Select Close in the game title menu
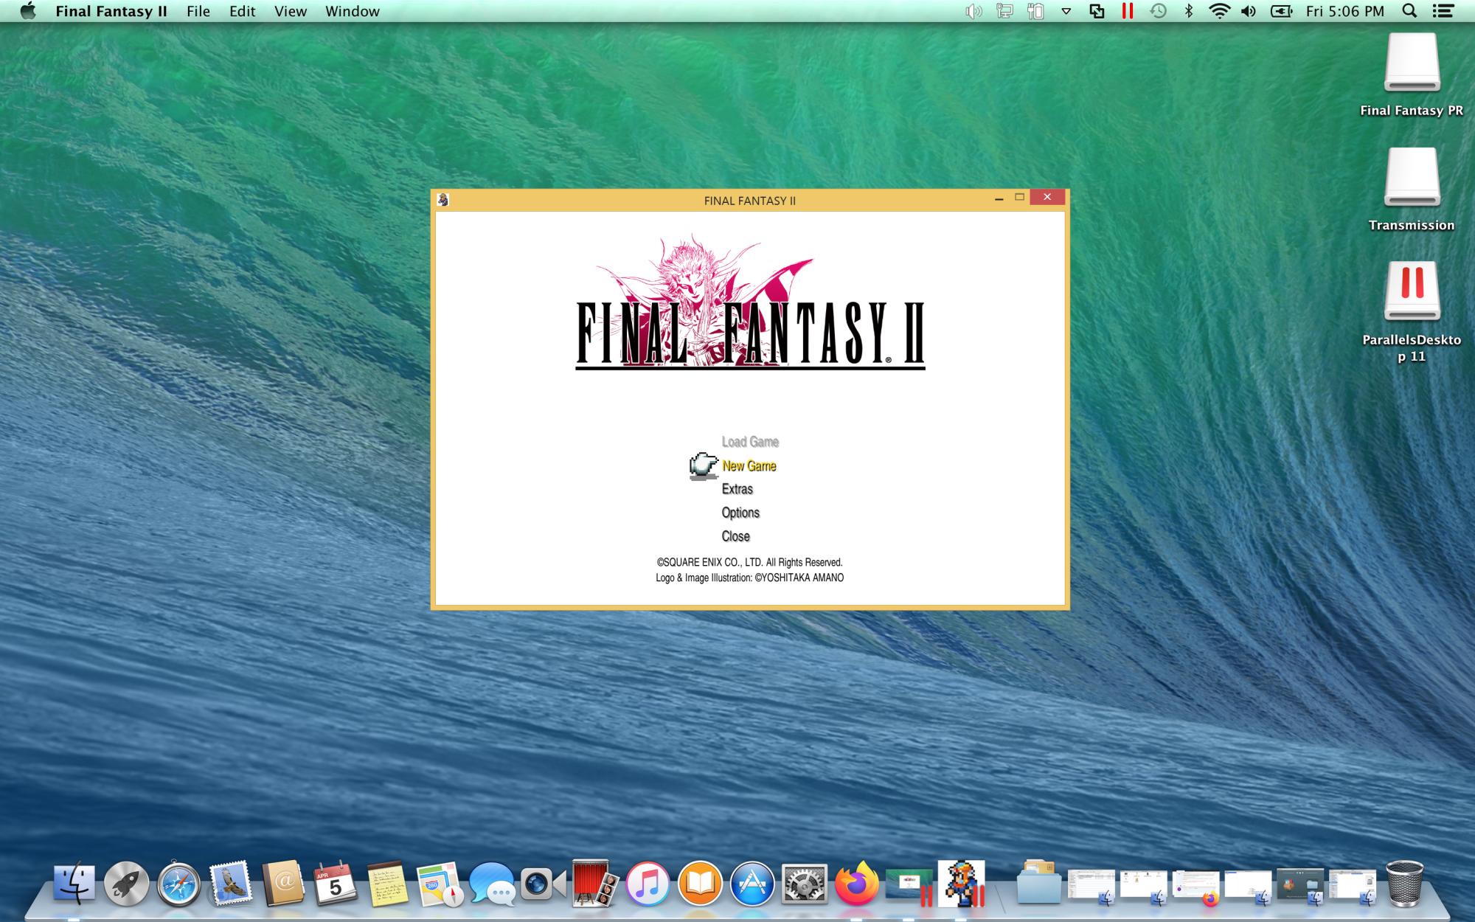 pos(735,536)
